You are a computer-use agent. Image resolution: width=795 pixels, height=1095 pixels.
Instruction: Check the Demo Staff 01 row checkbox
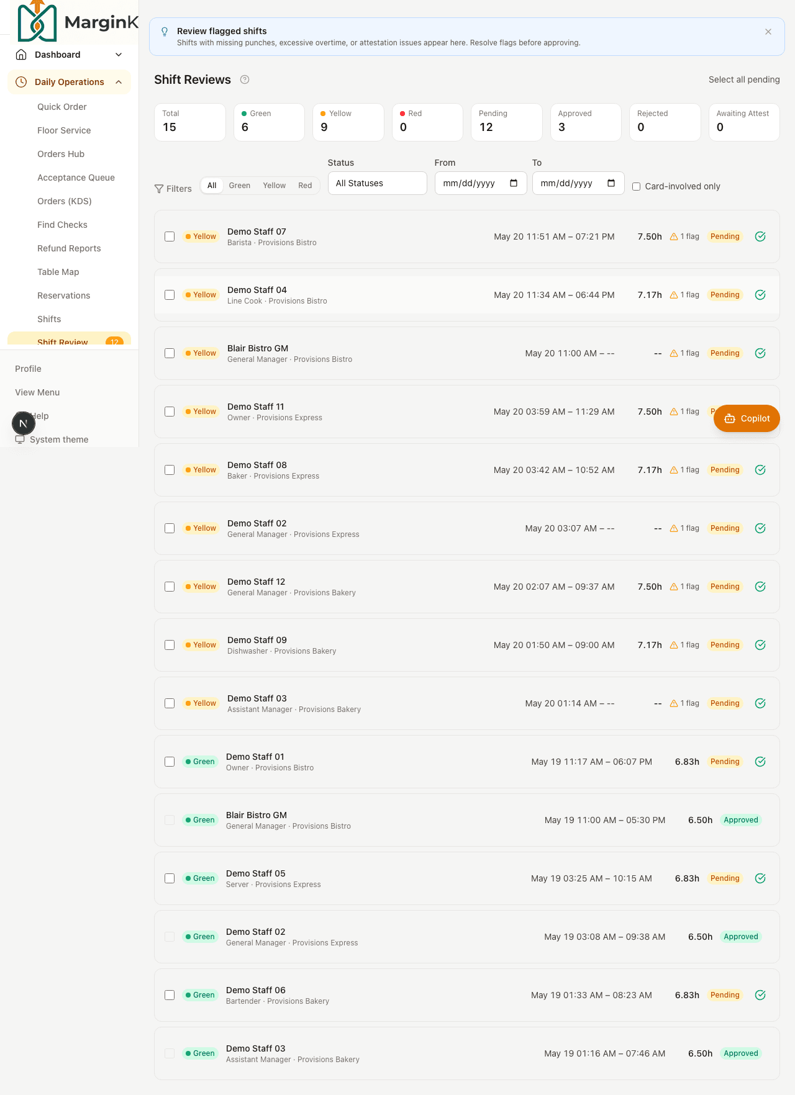click(x=170, y=762)
